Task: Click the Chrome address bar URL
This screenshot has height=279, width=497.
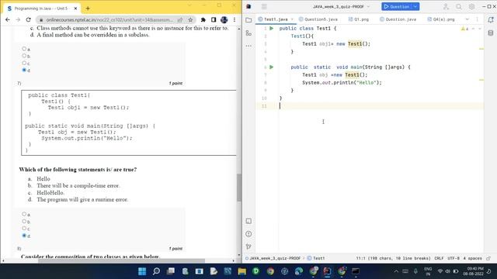Action: (x=109, y=20)
